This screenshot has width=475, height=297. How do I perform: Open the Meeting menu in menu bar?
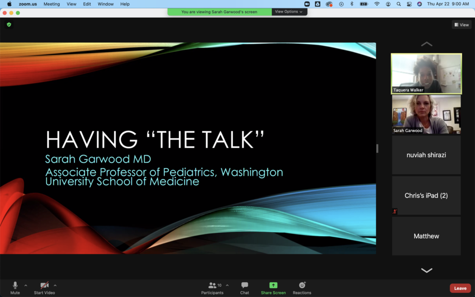[x=51, y=4]
